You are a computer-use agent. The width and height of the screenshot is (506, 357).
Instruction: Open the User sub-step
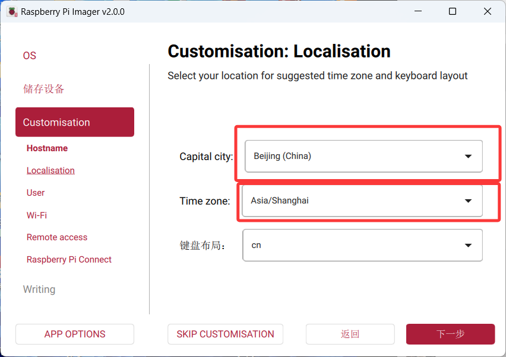[x=36, y=193]
